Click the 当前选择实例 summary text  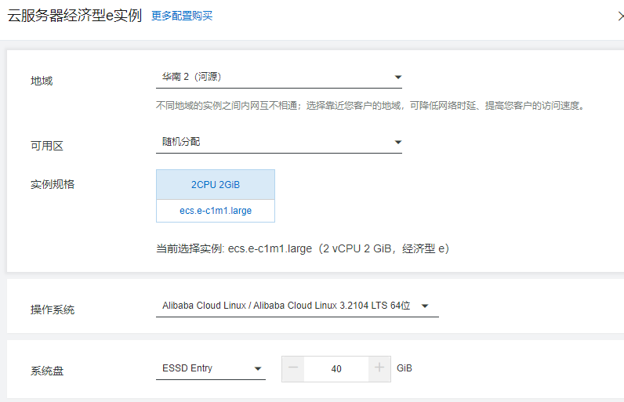click(303, 249)
